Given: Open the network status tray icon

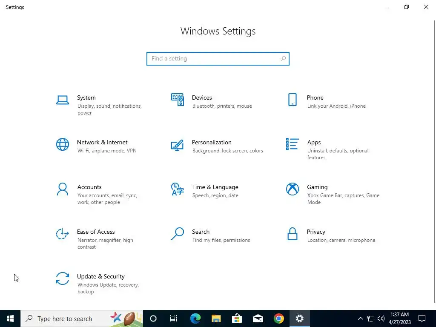Looking at the screenshot, I should [x=371, y=318].
